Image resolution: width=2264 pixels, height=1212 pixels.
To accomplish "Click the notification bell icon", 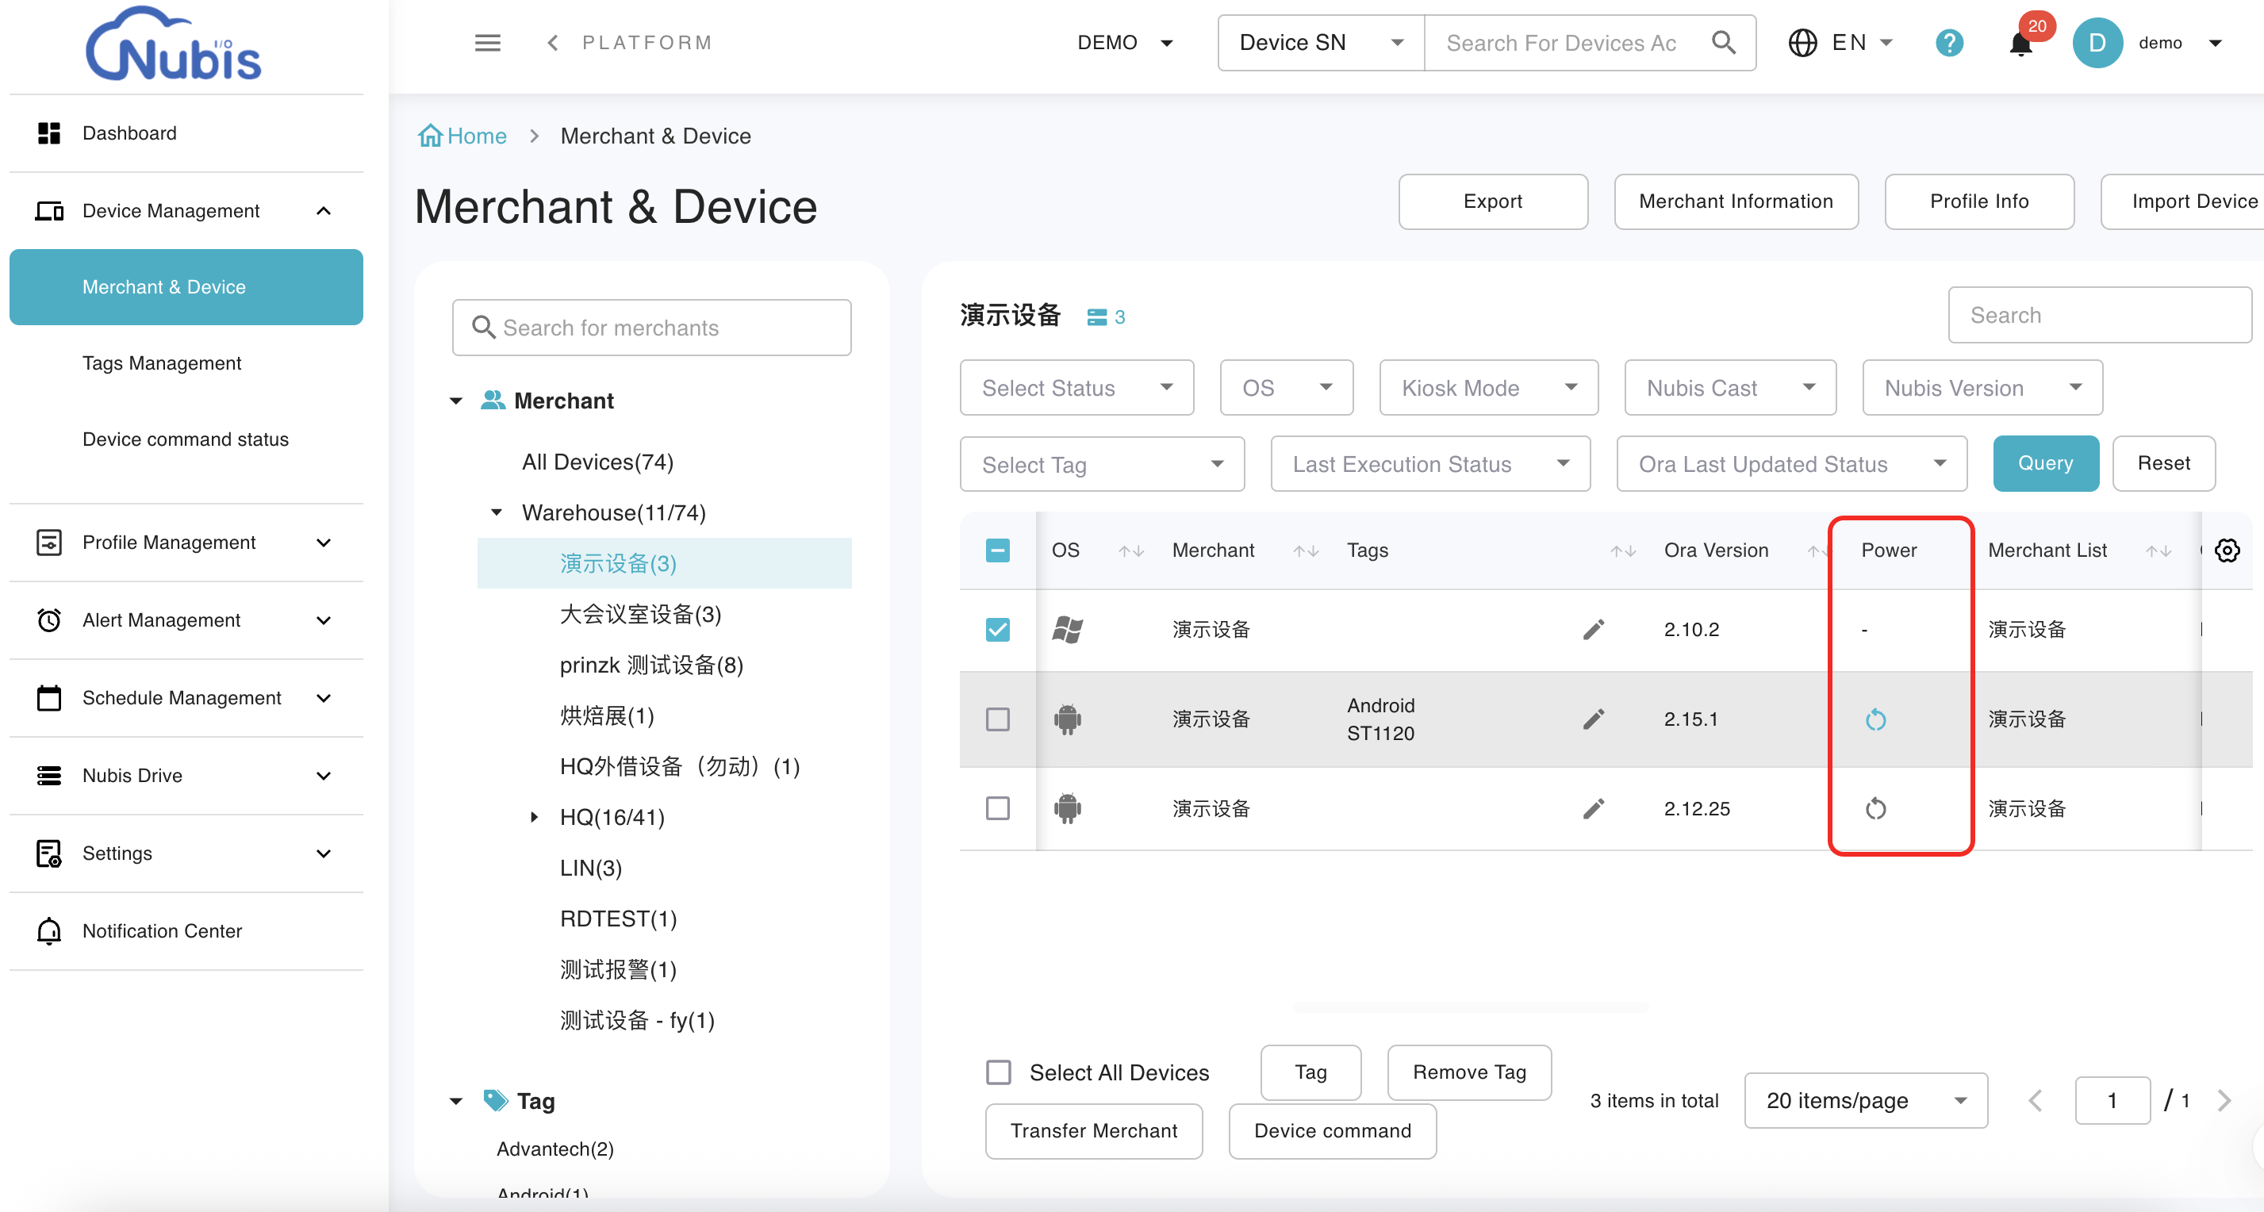I will [2020, 43].
